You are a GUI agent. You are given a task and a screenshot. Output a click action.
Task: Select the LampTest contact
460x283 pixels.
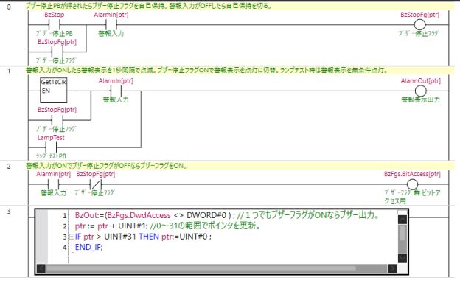click(51, 147)
